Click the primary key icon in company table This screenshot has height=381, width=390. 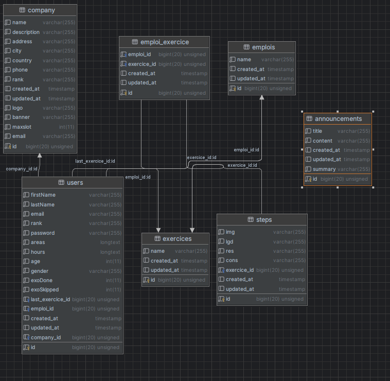coord(8,146)
